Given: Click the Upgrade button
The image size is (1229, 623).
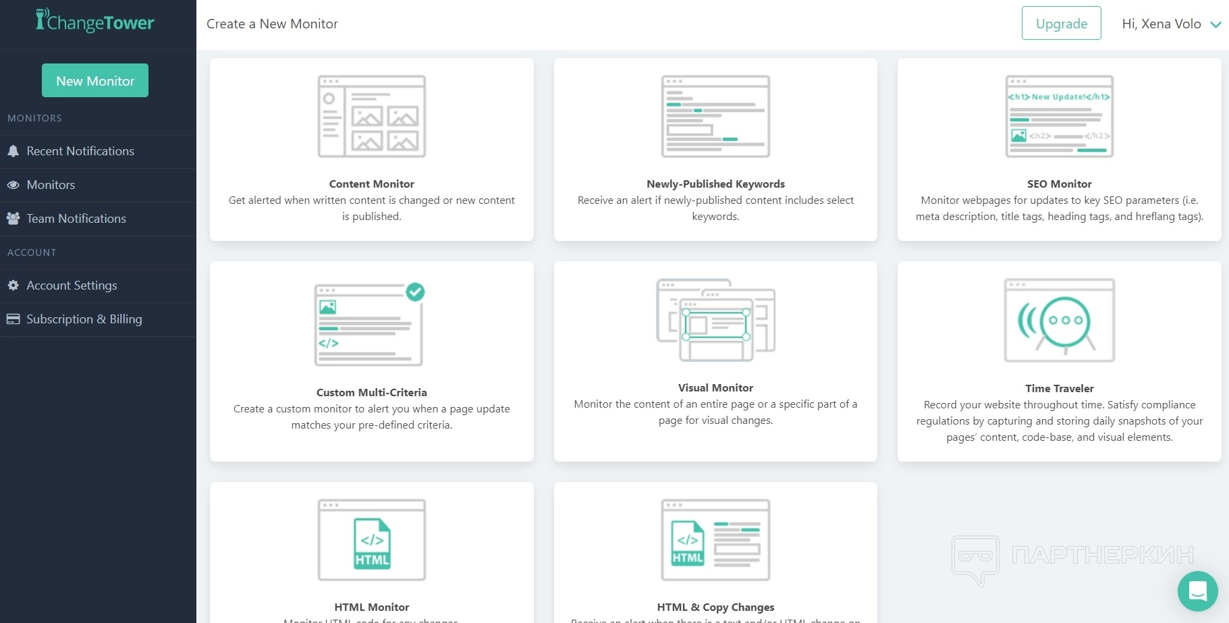Looking at the screenshot, I should point(1061,24).
